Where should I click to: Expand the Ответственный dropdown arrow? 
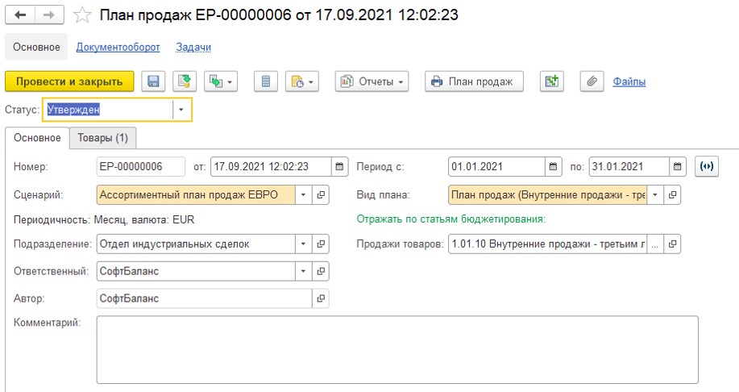click(x=304, y=271)
